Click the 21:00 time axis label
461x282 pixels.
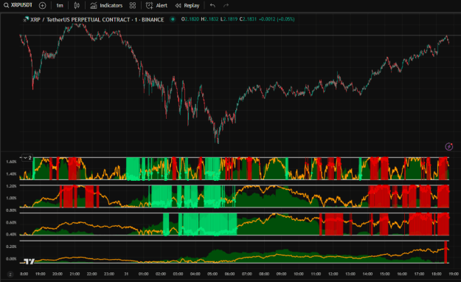(74, 274)
